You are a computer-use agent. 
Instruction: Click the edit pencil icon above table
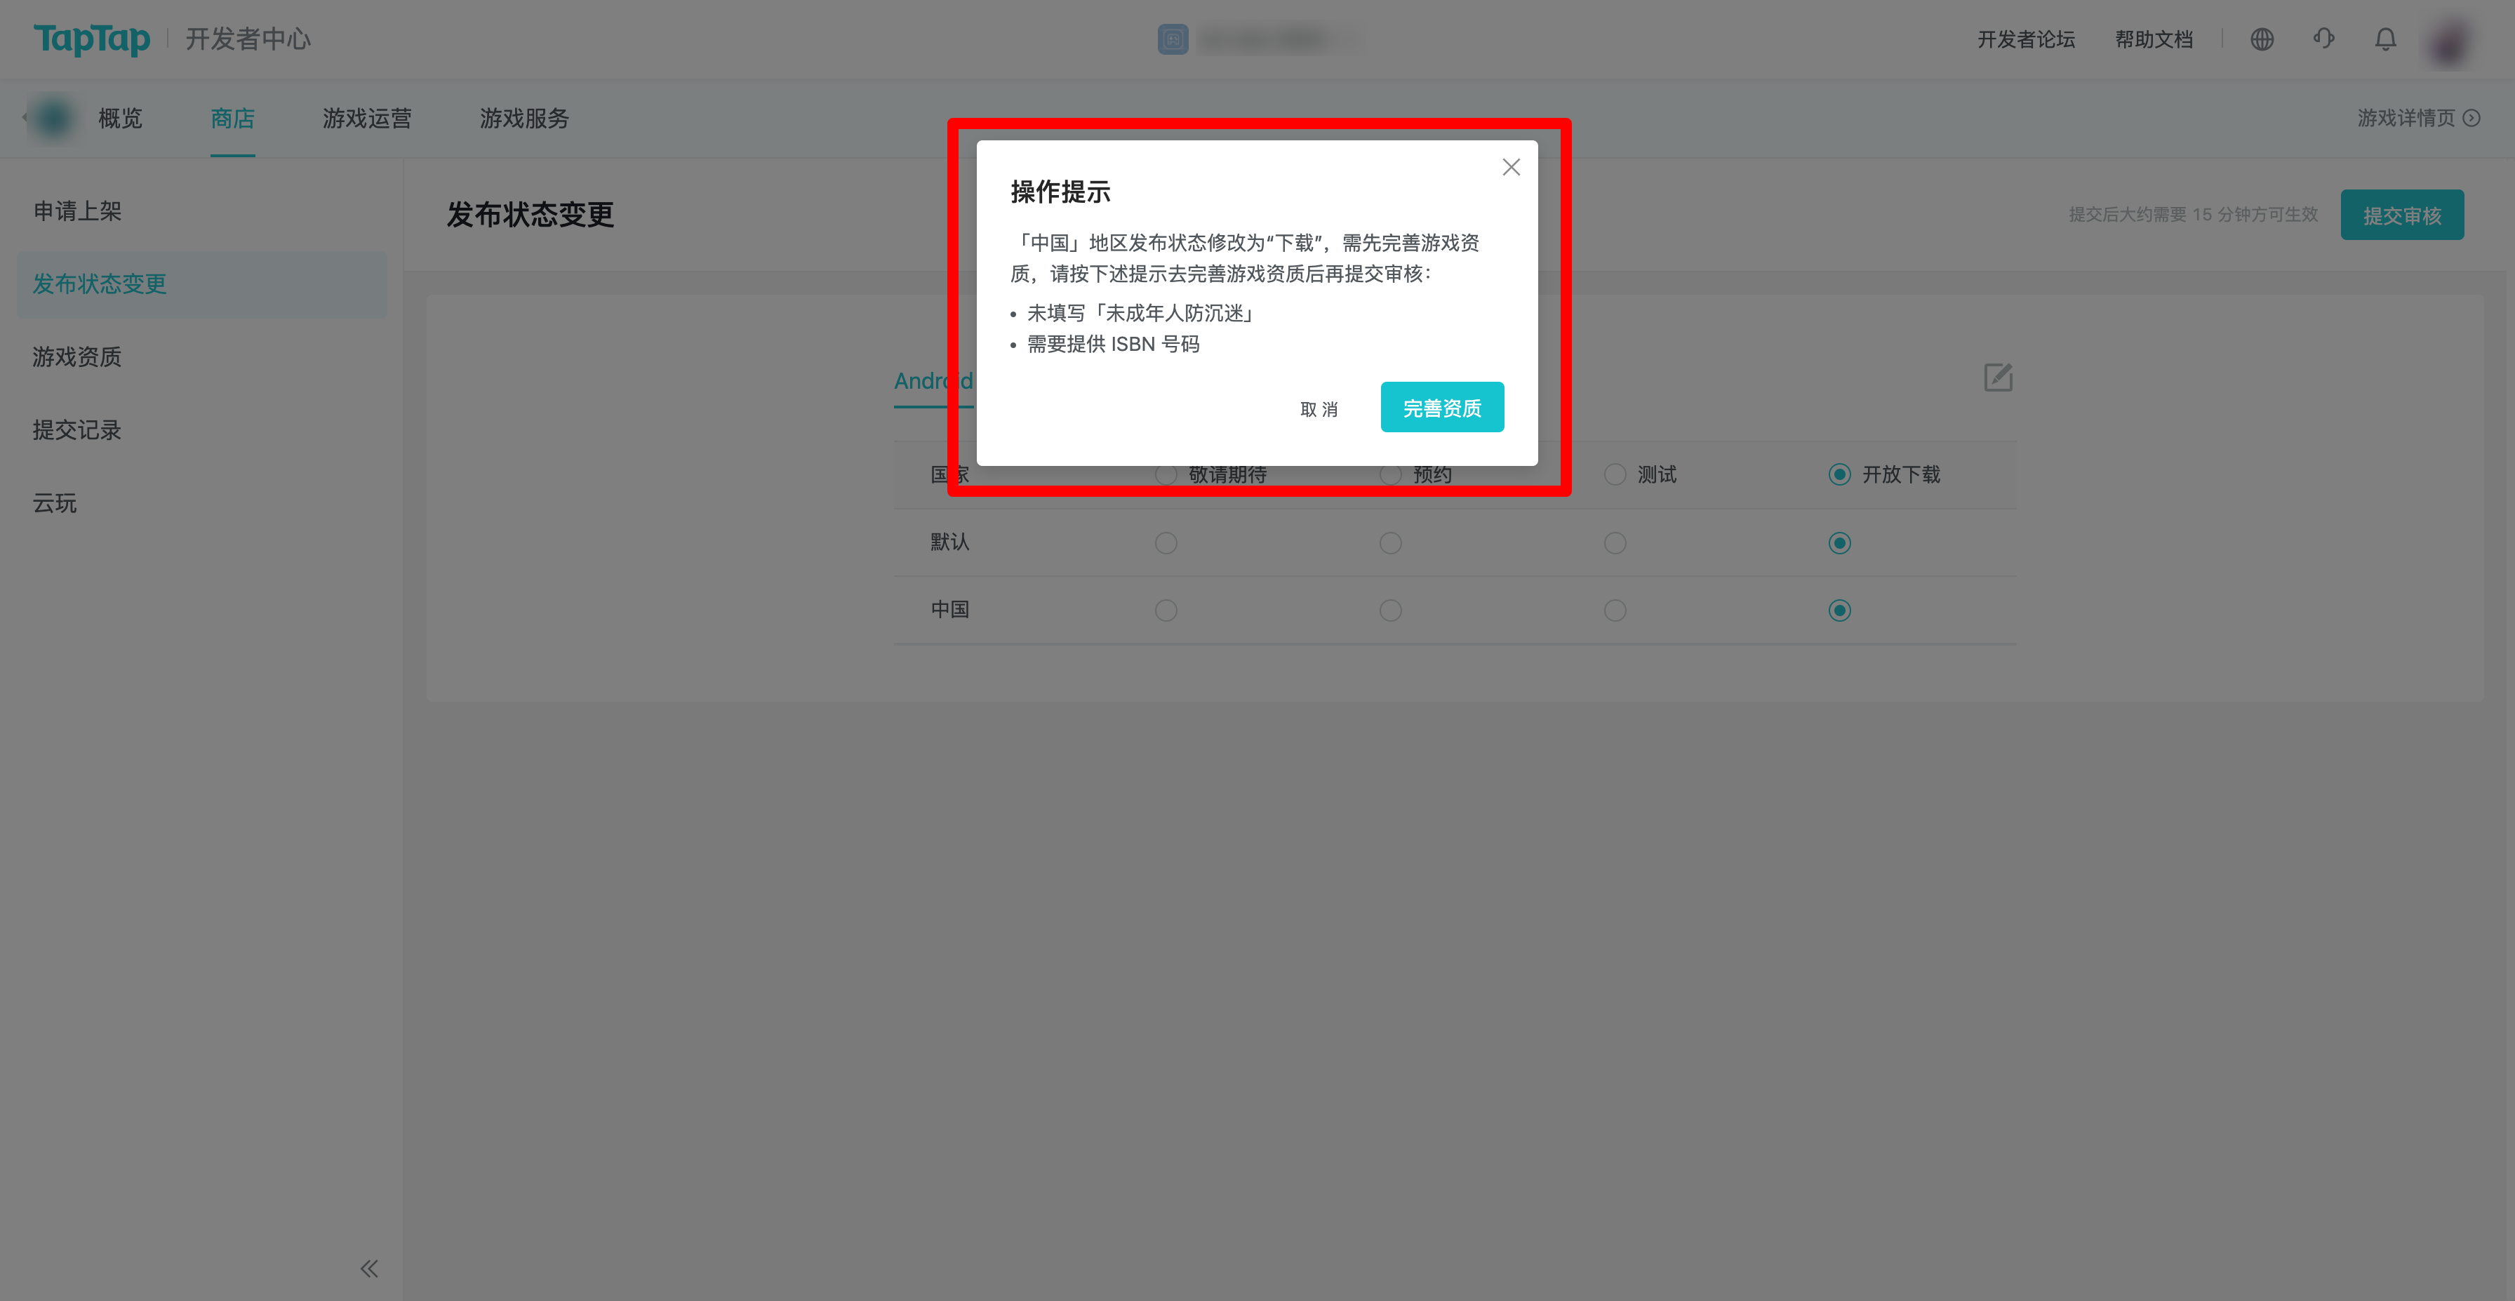[x=1998, y=378]
